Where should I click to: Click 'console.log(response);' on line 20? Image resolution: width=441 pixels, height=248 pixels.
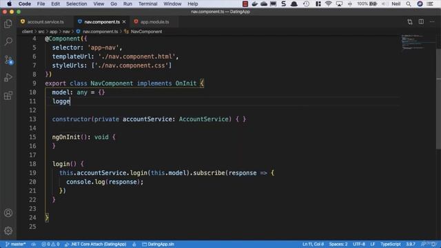coord(105,182)
